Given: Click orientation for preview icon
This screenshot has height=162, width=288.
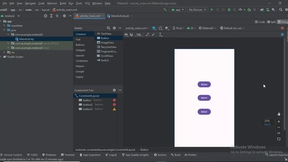Looking at the screenshot, I should pyautogui.click(x=160, y=28).
